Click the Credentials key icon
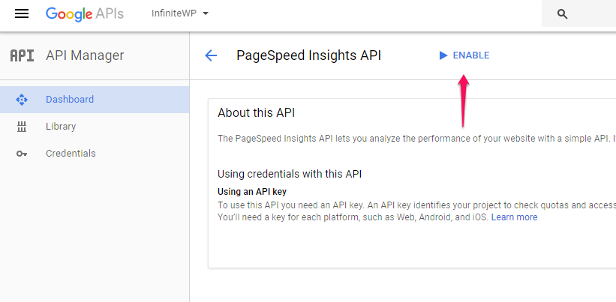Viewport: 616px width, 302px height. coord(22,154)
